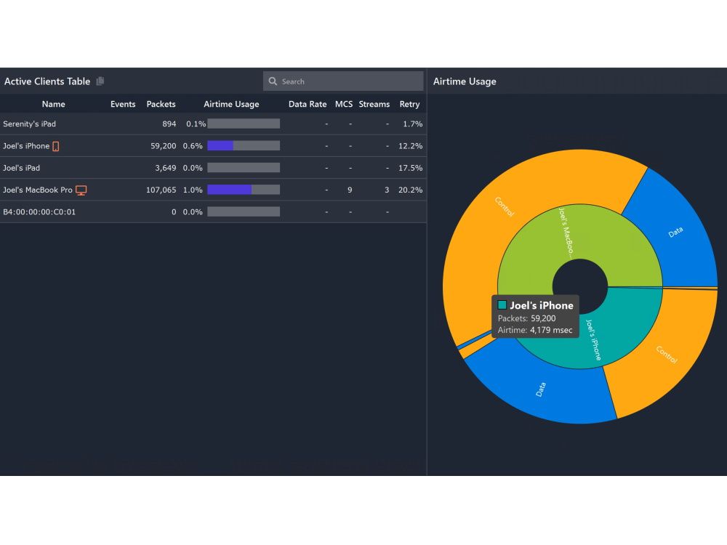The image size is (727, 545).
Task: Sort the table by the Name column
Action: click(x=53, y=104)
